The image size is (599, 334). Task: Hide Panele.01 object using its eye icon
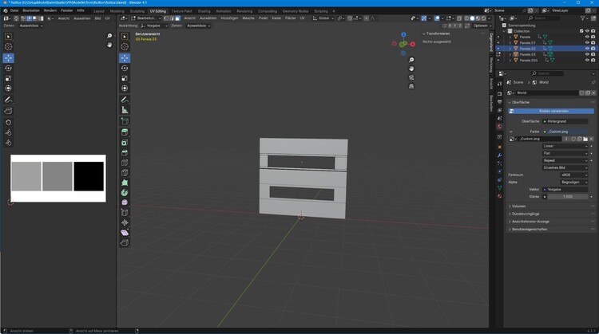587,42
